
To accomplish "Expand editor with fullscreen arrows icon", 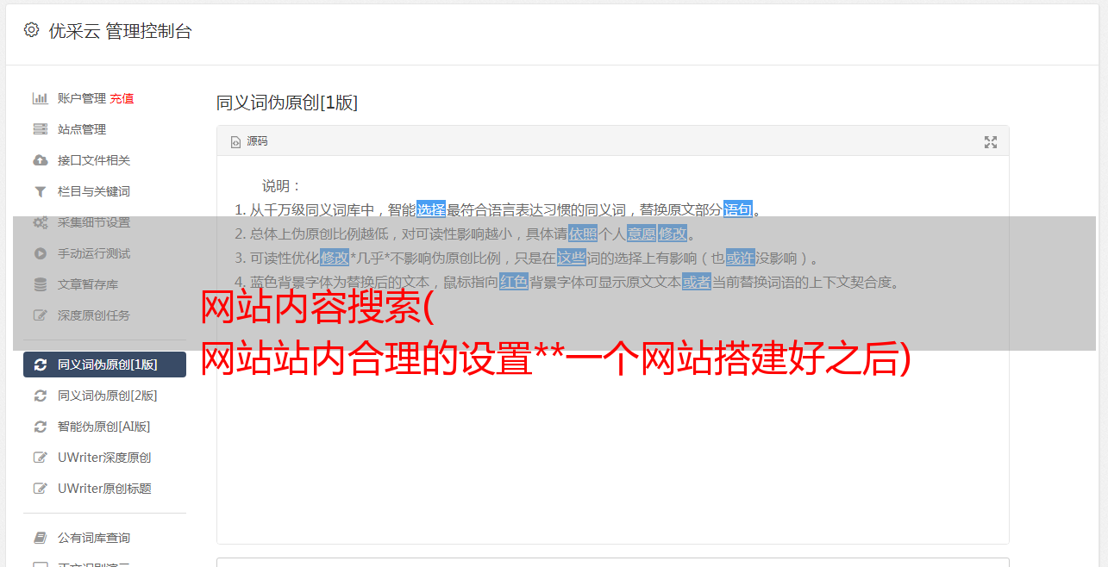I will click(x=991, y=142).
